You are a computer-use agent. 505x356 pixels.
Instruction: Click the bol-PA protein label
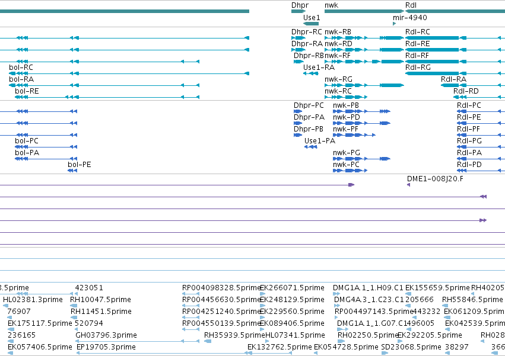pos(27,153)
